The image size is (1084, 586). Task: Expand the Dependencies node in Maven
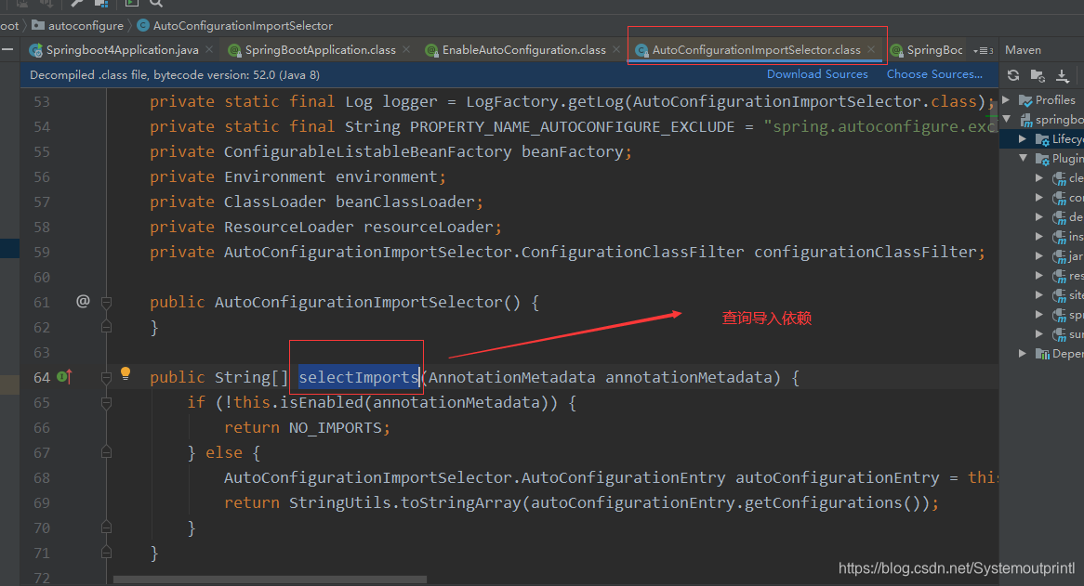click(x=1023, y=354)
